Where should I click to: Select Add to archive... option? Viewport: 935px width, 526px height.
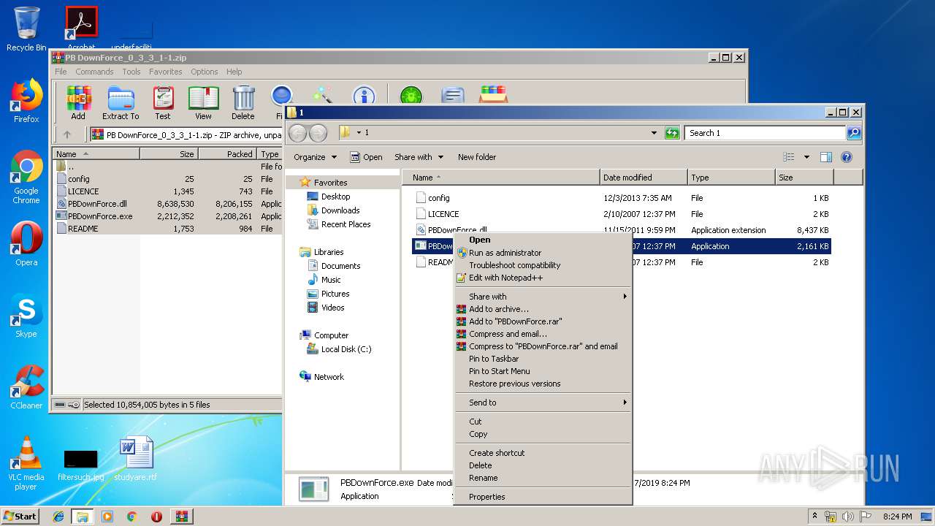coord(542,309)
